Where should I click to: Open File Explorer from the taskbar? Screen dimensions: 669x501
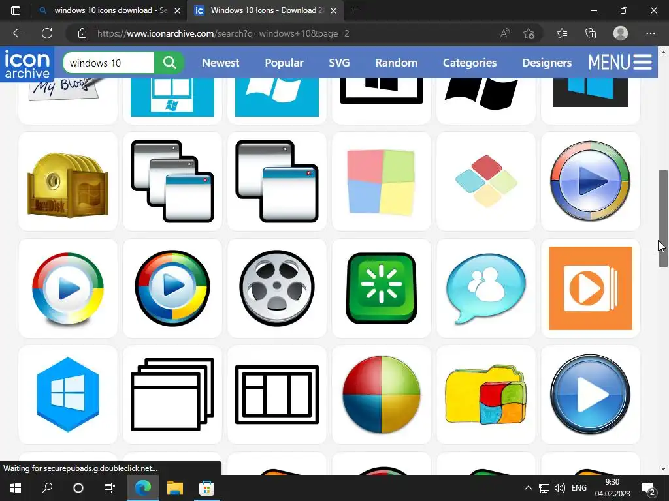175,488
